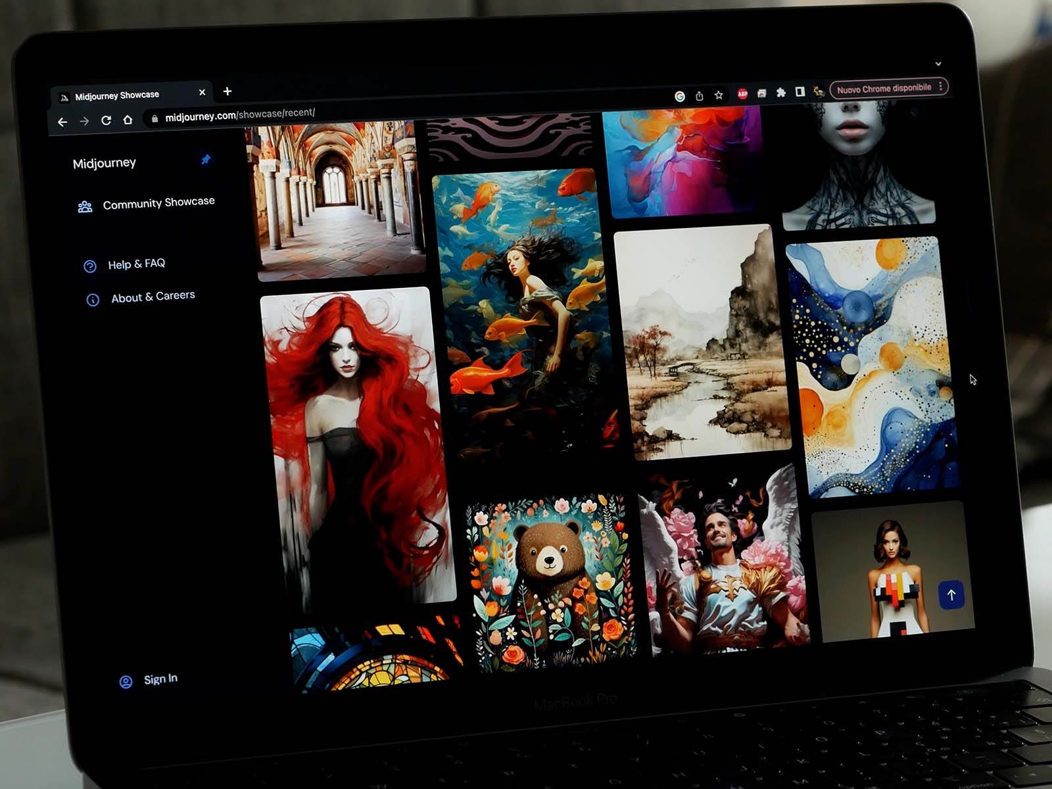
Task: Open the Community Showcase page
Action: click(x=158, y=203)
